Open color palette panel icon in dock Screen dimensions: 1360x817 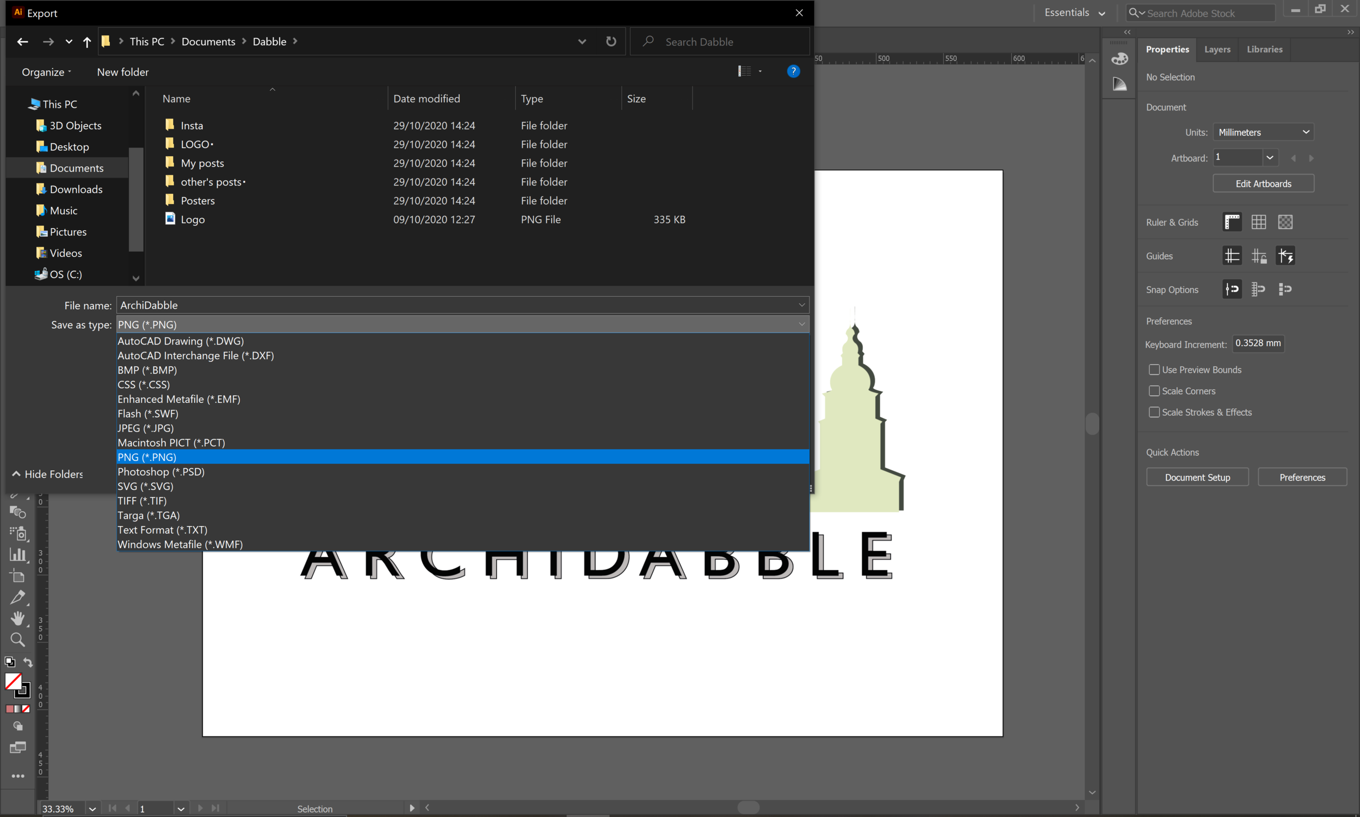[1120, 59]
